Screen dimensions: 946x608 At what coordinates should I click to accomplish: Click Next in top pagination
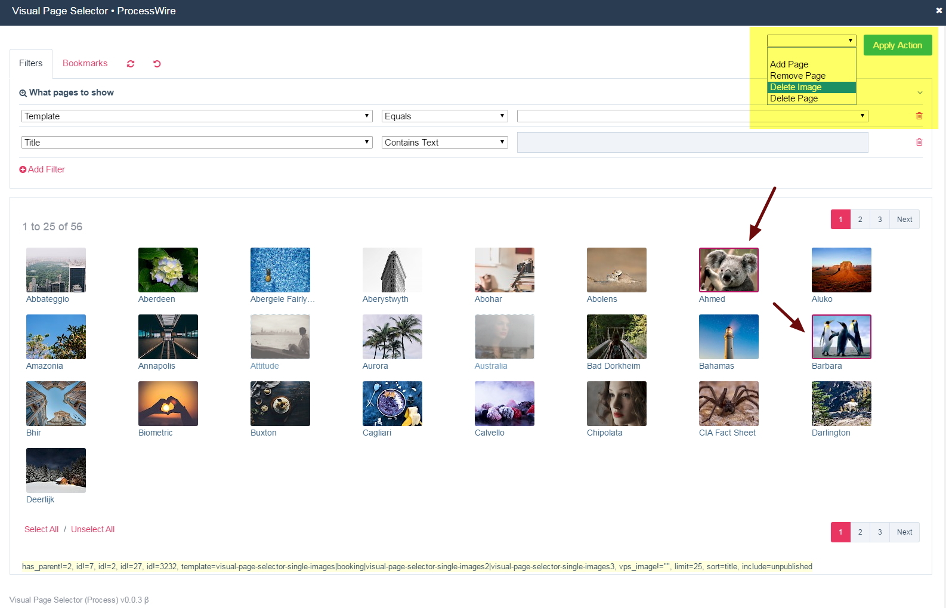[x=905, y=220]
